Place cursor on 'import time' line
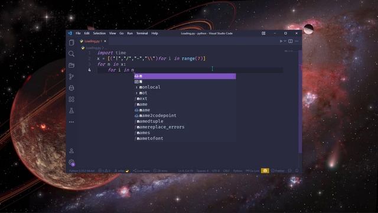This screenshot has width=378, height=213. [x=112, y=53]
